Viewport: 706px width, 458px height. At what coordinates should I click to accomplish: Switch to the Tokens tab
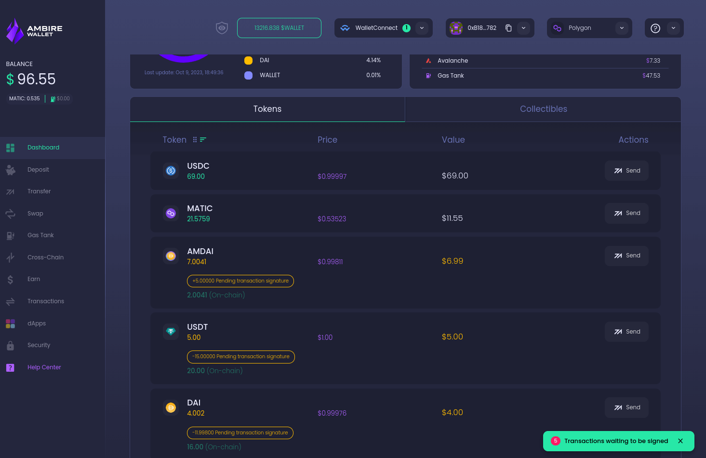267,109
